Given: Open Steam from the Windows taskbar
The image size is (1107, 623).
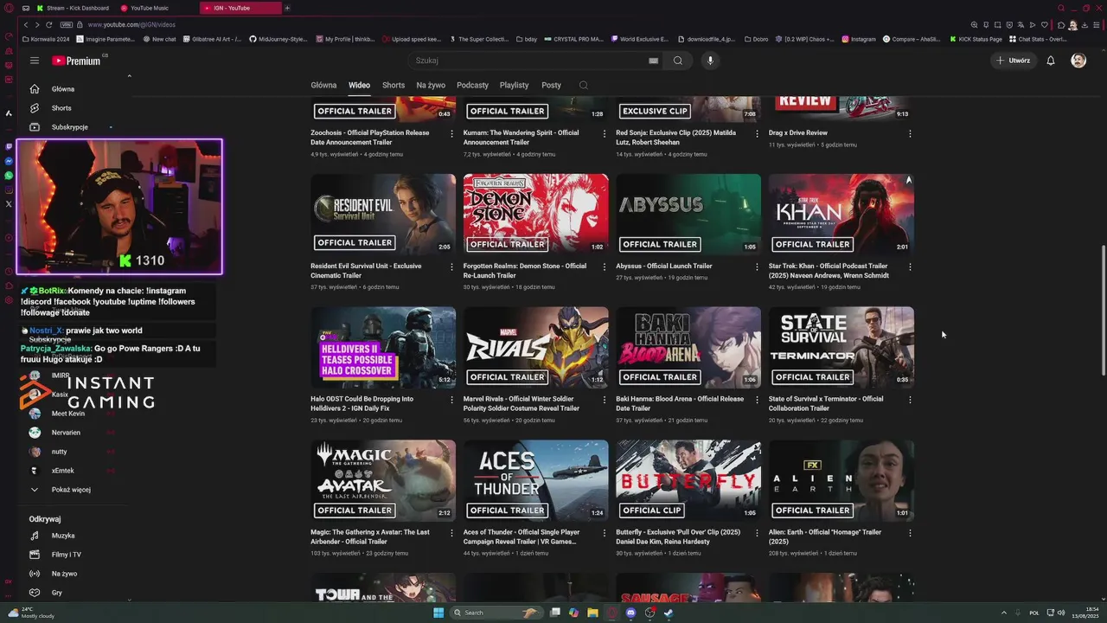Looking at the screenshot, I should (x=669, y=613).
